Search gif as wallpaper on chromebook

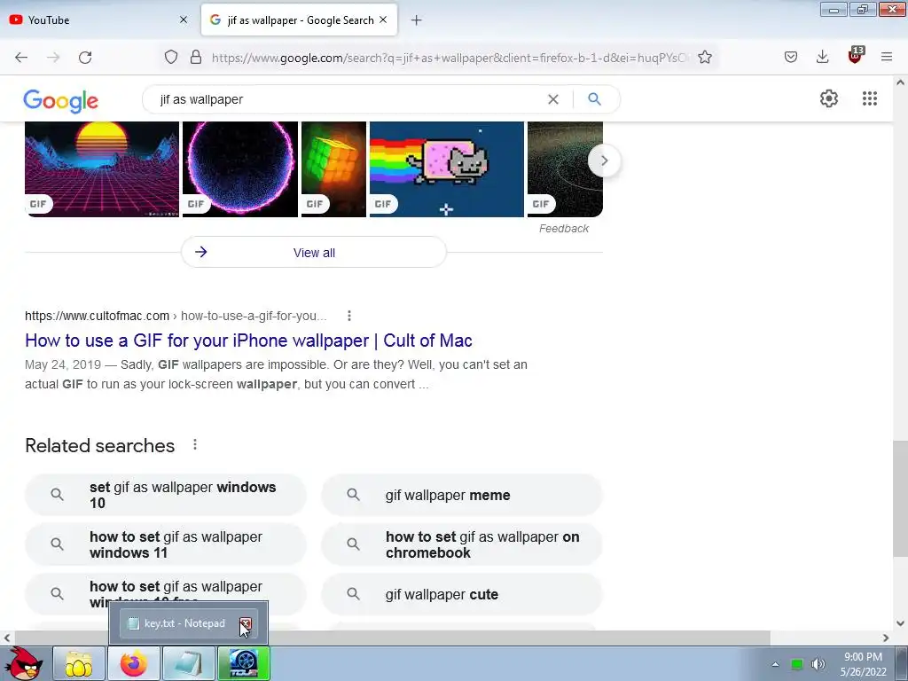462,544
